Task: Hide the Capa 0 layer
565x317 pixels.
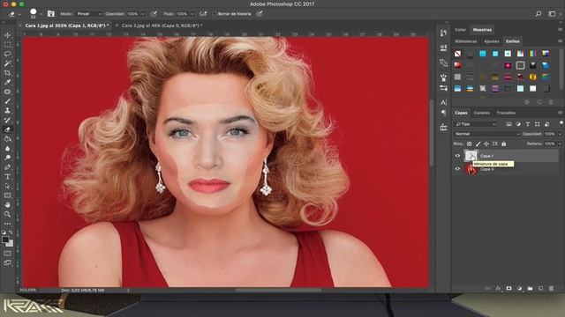Action: pyautogui.click(x=457, y=169)
